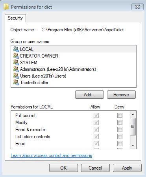Click the group icon beside SYSTEM
Image resolution: width=146 pixels, height=177 pixels.
click(16, 62)
